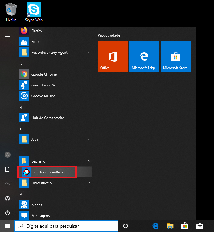Open Mail app from taskbar
Viewport: 214px width, 232px height.
tap(200, 226)
